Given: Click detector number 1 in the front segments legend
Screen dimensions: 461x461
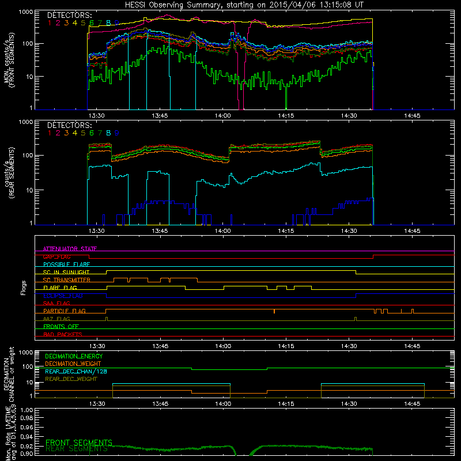Looking at the screenshot, I should pyautogui.click(x=50, y=23).
